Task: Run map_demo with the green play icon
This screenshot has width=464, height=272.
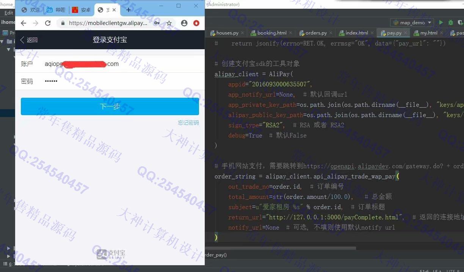Action: tap(441, 22)
